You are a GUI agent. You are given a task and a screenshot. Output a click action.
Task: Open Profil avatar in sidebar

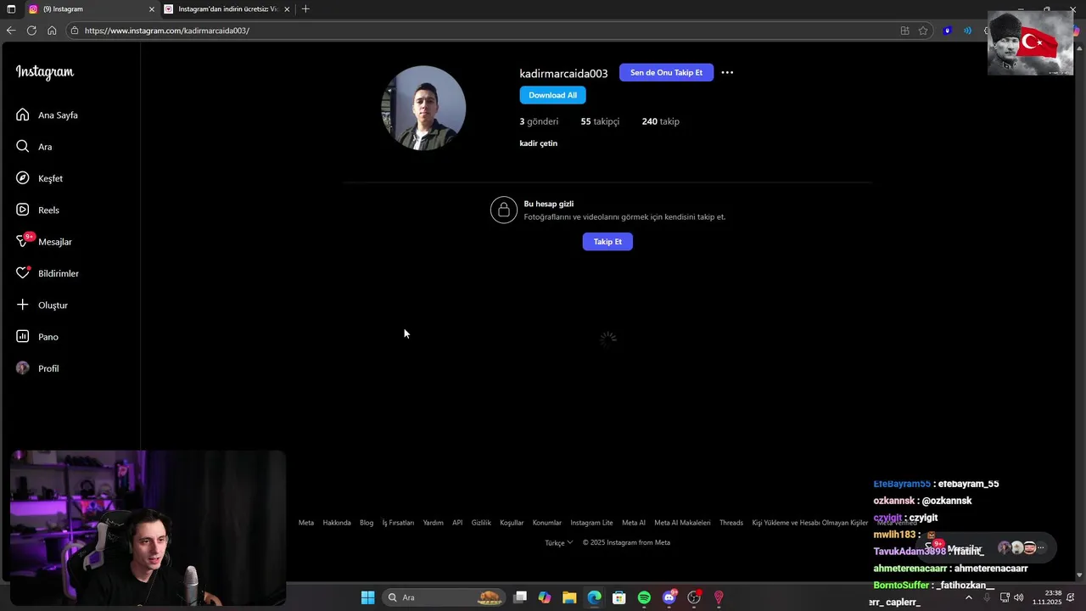coord(23,368)
